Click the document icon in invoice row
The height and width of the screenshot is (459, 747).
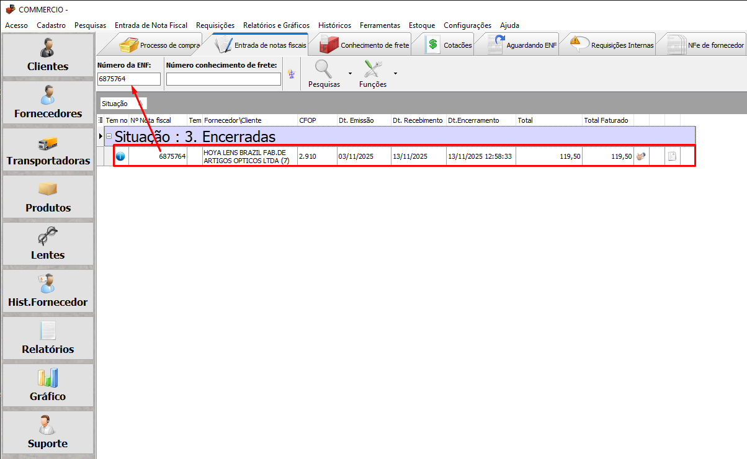(672, 156)
